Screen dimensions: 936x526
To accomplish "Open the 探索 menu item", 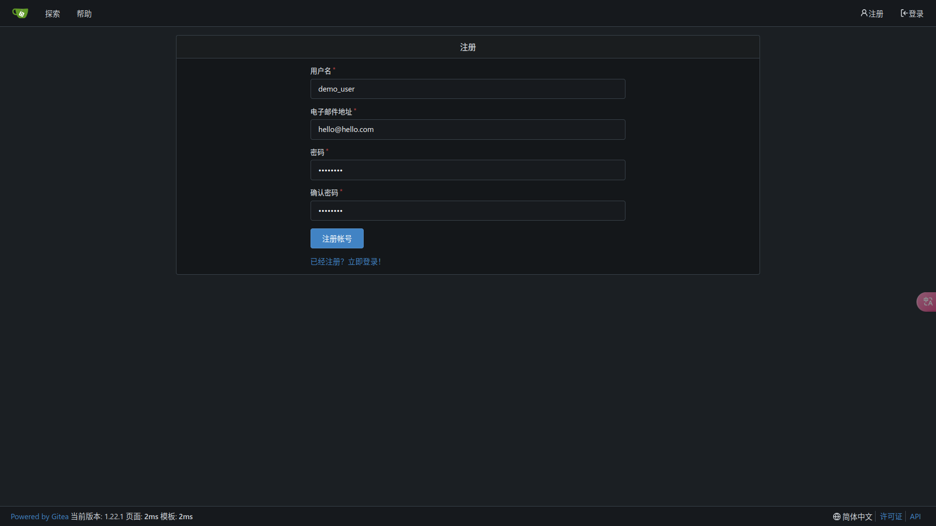I will pyautogui.click(x=53, y=14).
